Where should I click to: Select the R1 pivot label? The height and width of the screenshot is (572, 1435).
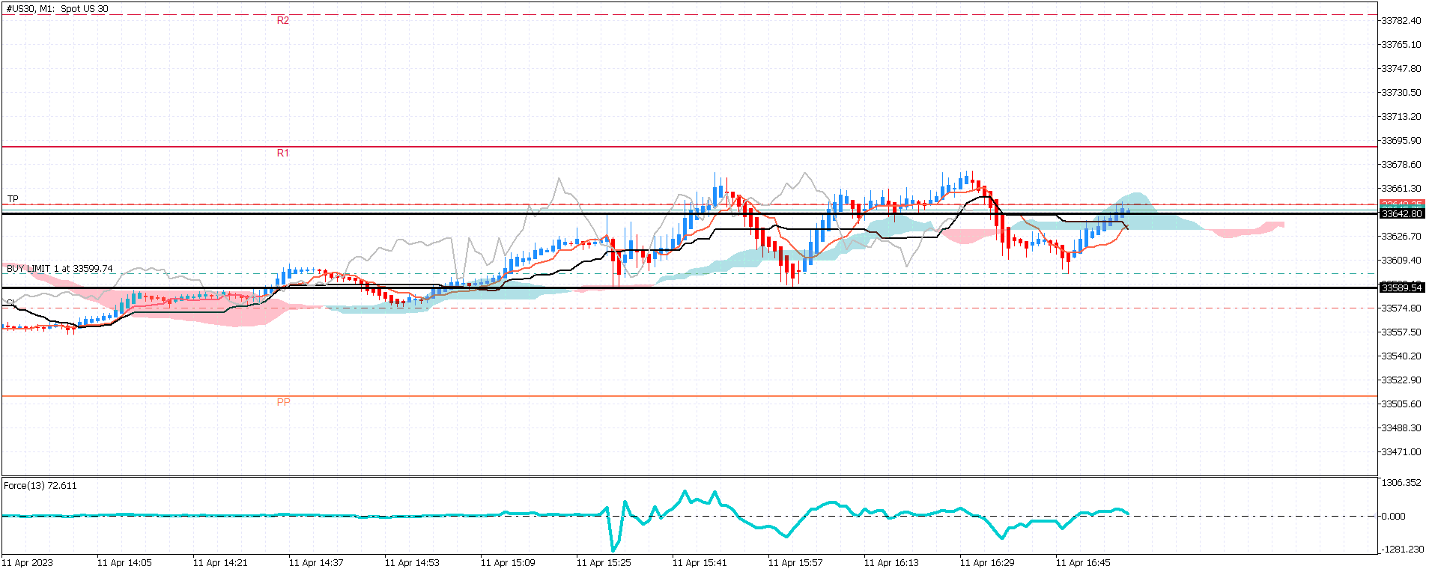[x=283, y=153]
